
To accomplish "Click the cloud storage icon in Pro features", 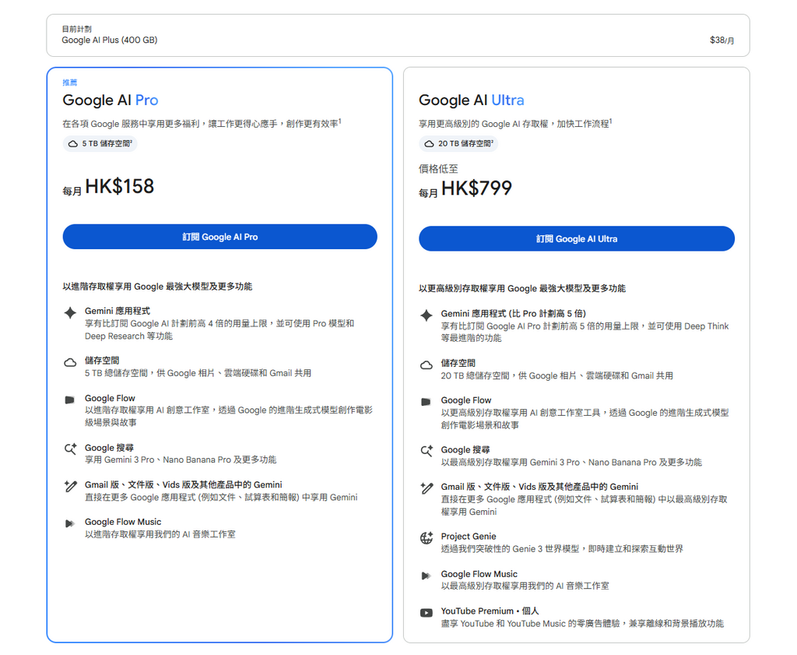I will tap(70, 363).
